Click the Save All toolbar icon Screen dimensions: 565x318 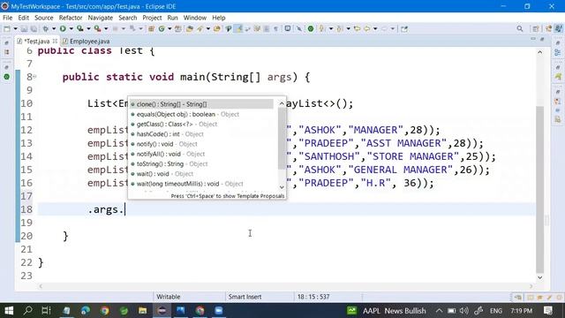34,29
